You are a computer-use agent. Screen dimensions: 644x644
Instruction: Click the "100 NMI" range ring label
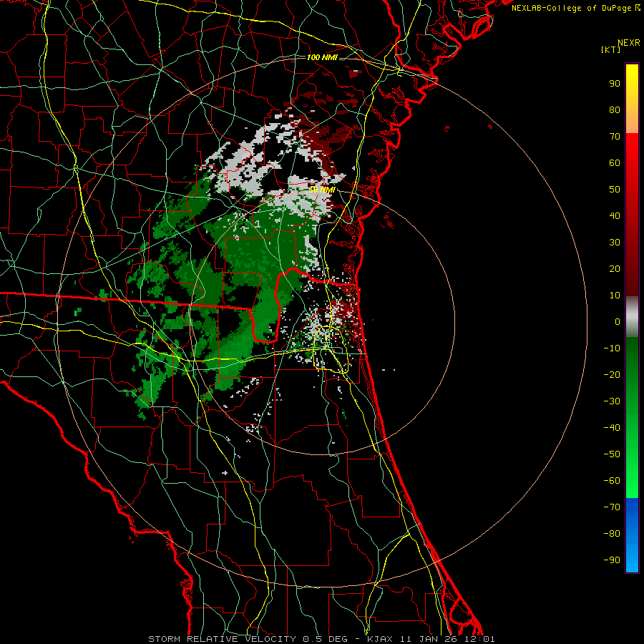[322, 57]
